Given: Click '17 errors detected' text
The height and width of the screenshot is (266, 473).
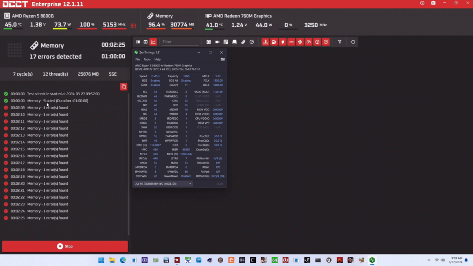Looking at the screenshot, I should pos(55,56).
